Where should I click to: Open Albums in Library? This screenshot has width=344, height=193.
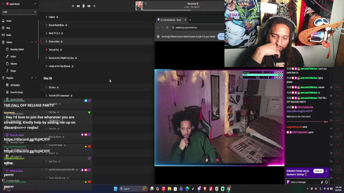[13, 64]
